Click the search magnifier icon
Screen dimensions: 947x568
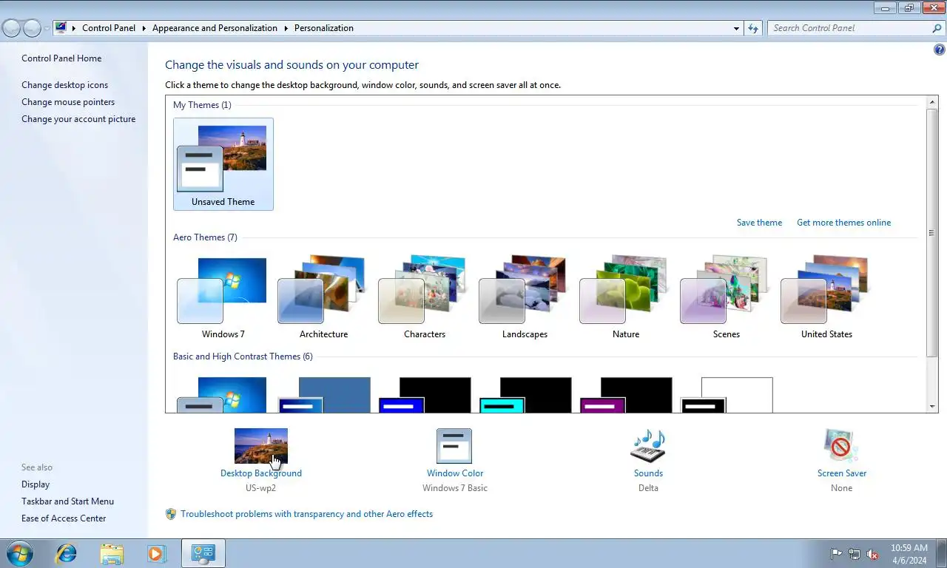pos(937,28)
